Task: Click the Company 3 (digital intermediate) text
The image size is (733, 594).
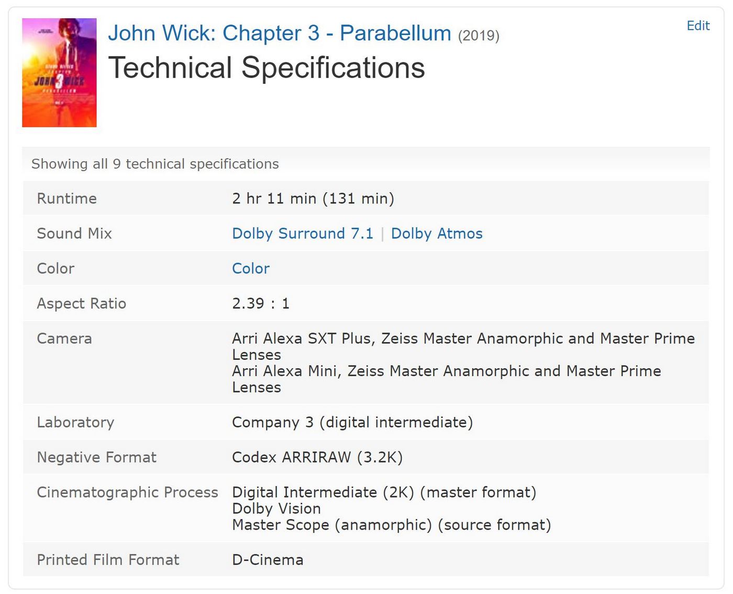Action: tap(352, 423)
